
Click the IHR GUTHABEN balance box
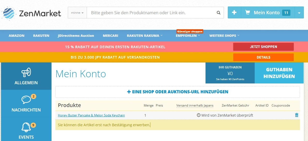[230, 73]
